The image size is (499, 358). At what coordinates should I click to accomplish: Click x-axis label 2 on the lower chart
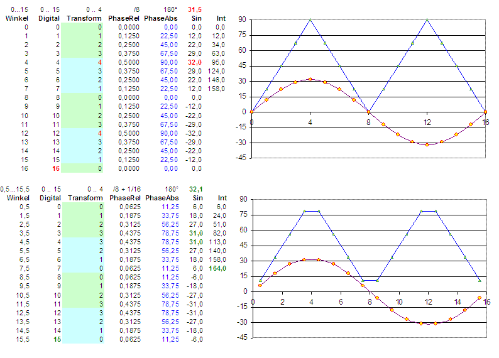coord(282,301)
